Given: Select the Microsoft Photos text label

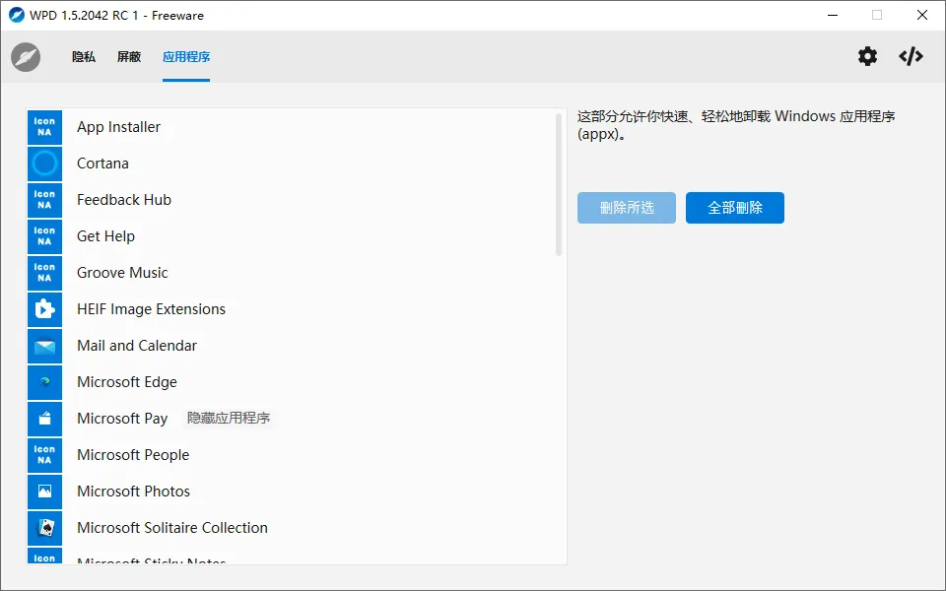Looking at the screenshot, I should point(134,492).
